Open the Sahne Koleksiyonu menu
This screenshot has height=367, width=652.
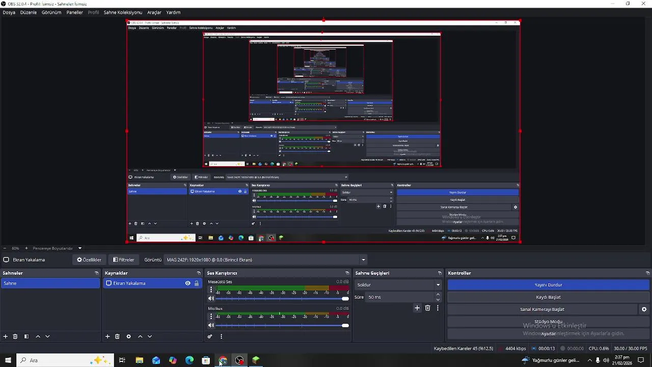(123, 12)
